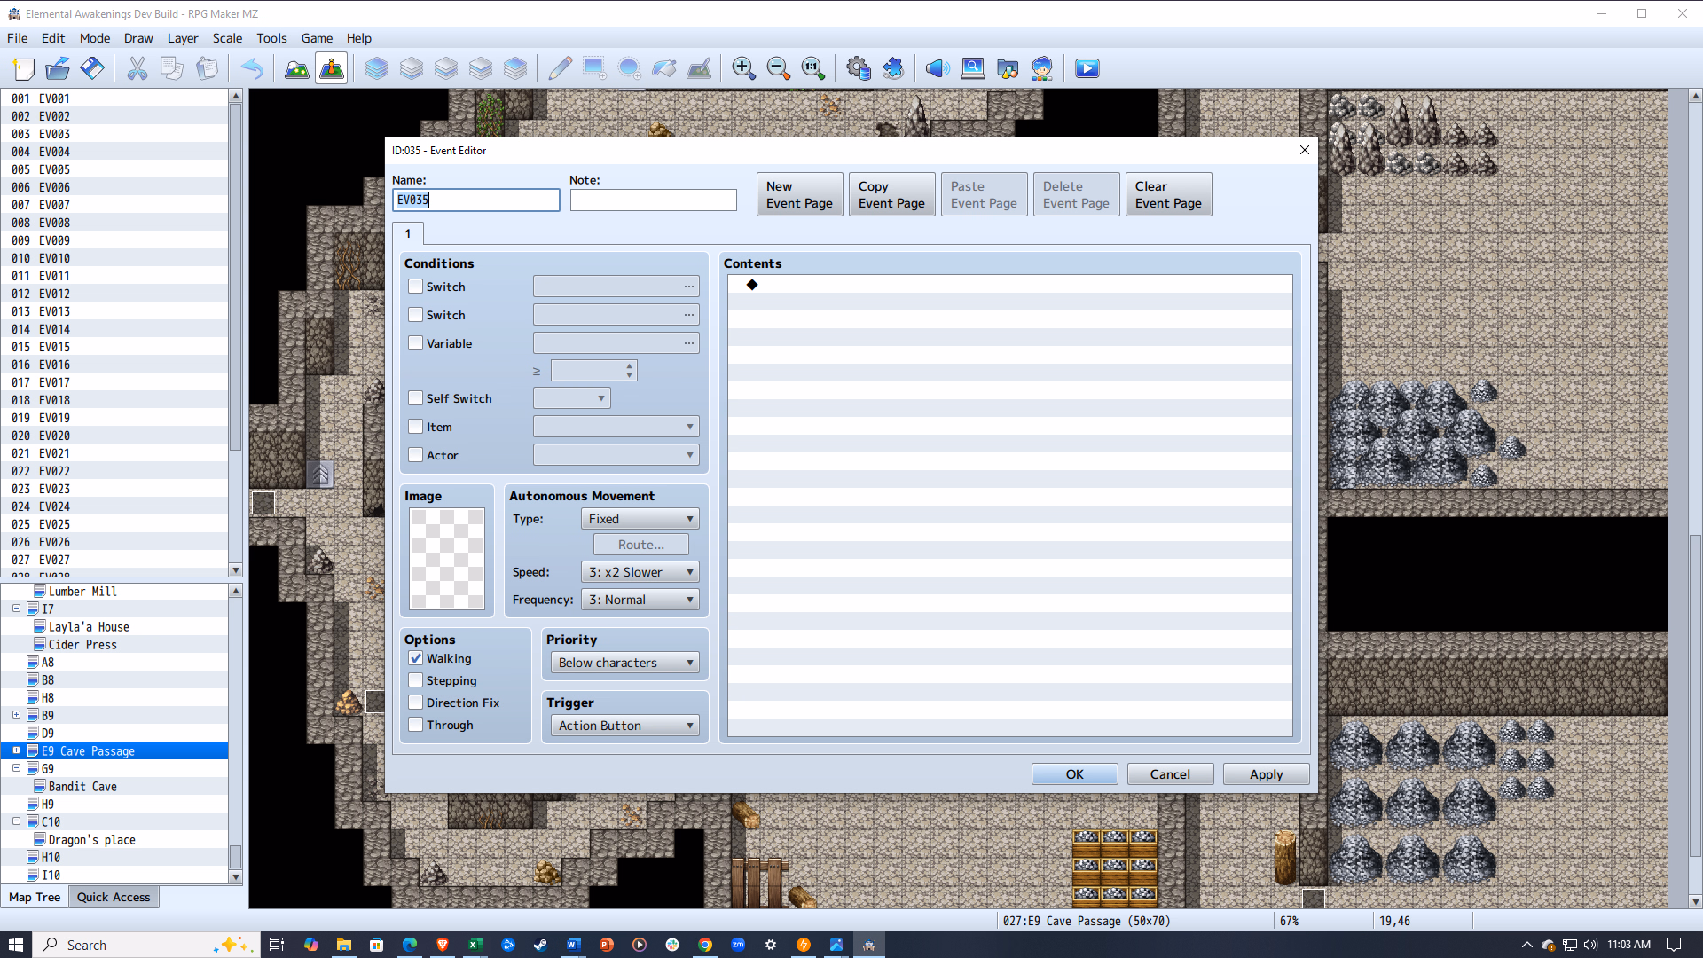Open the Sound Test speaker icon

[x=937, y=68]
